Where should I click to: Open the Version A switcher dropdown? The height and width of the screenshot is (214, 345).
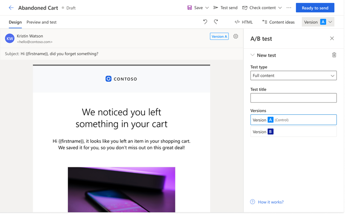pos(330,22)
